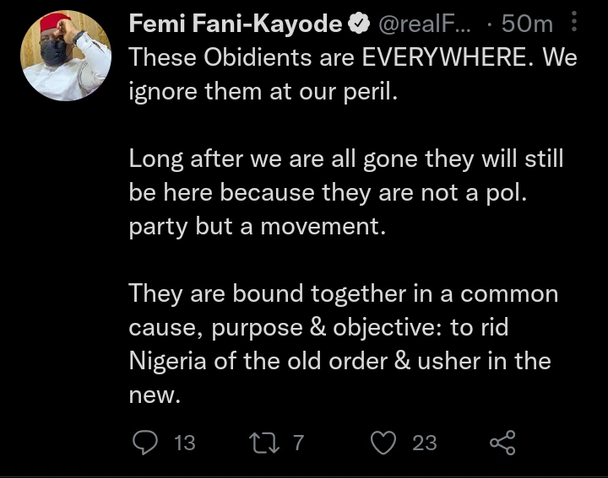Viewport: 608px width, 478px height.
Task: Click the retweet count 7
Action: tap(297, 442)
